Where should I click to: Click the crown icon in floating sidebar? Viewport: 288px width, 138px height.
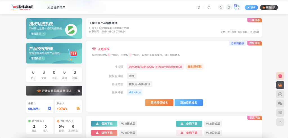(280, 85)
